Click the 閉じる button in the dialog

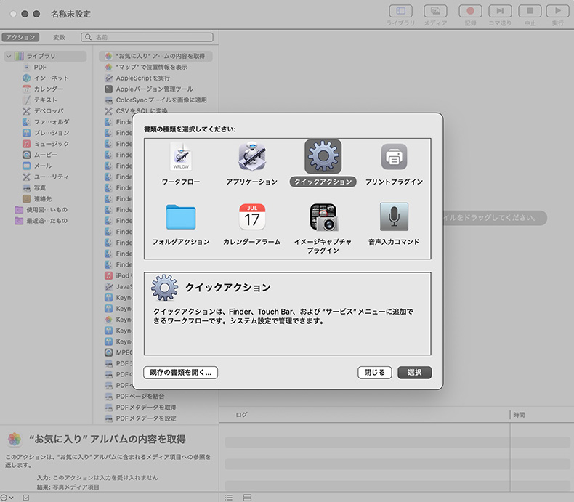[x=374, y=373]
